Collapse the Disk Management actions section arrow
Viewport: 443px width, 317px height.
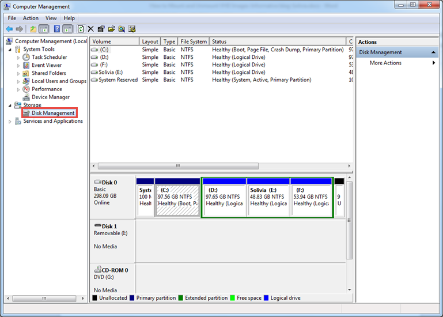pyautogui.click(x=433, y=52)
